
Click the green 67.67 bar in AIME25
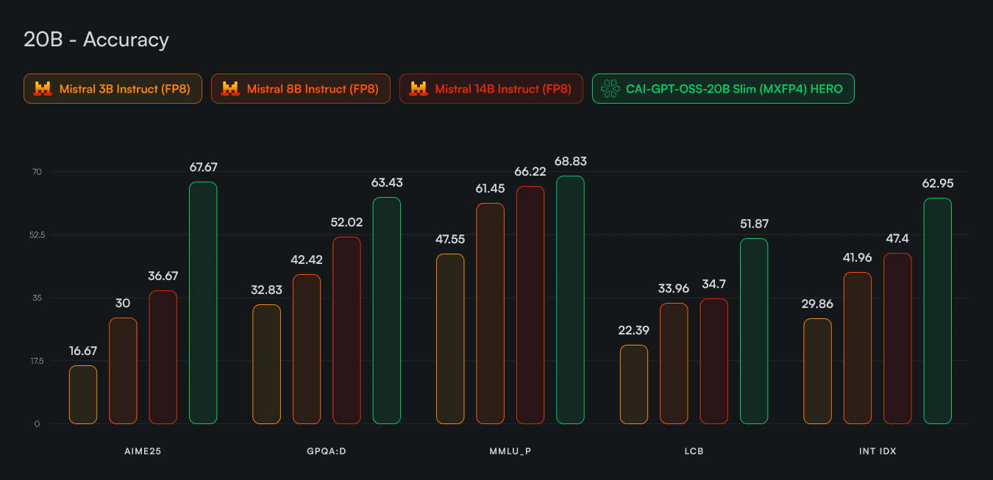tap(203, 303)
